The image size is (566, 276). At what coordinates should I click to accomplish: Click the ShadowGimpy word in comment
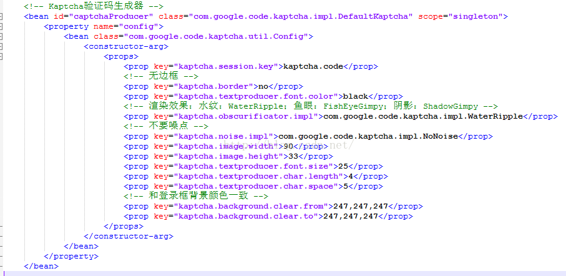pyautogui.click(x=451, y=107)
